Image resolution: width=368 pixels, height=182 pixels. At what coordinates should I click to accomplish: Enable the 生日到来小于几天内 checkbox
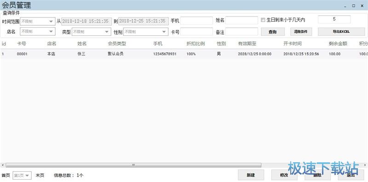click(x=263, y=20)
